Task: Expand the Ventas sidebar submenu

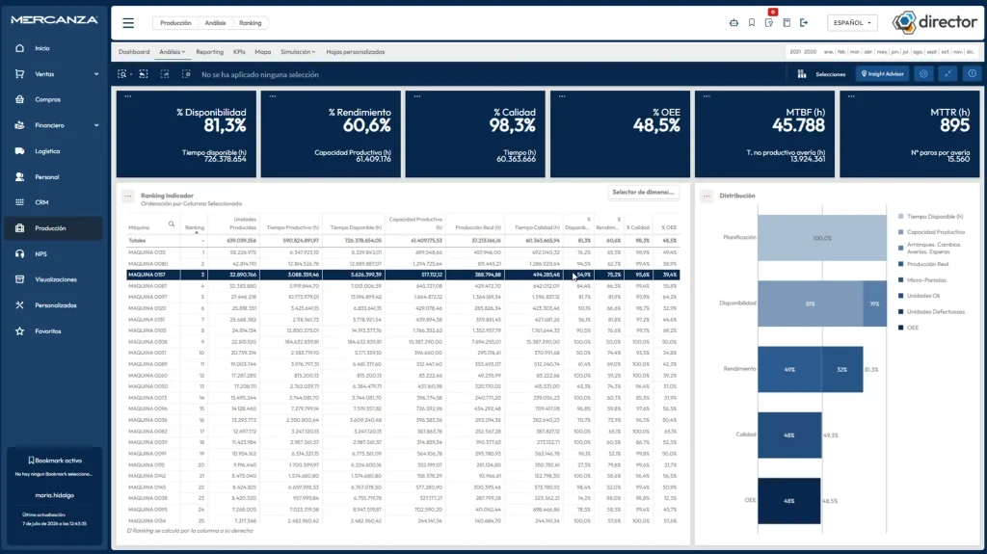Action: pyautogui.click(x=96, y=74)
